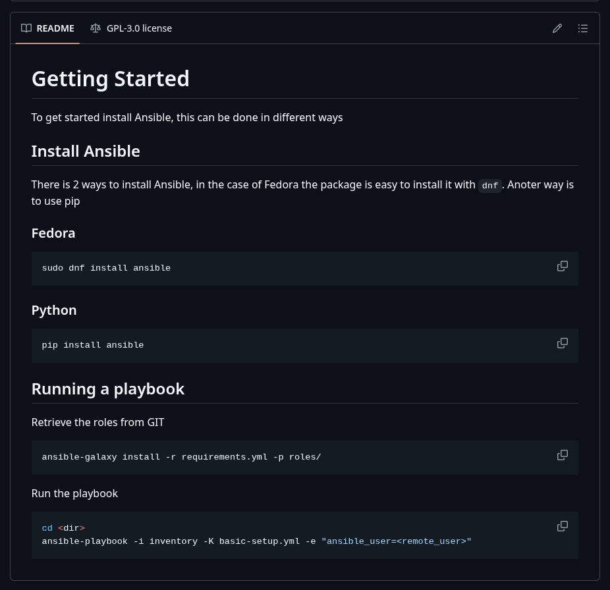Copy the 'sudo dnf install ansible' command
The height and width of the screenshot is (590, 610).
[563, 266]
